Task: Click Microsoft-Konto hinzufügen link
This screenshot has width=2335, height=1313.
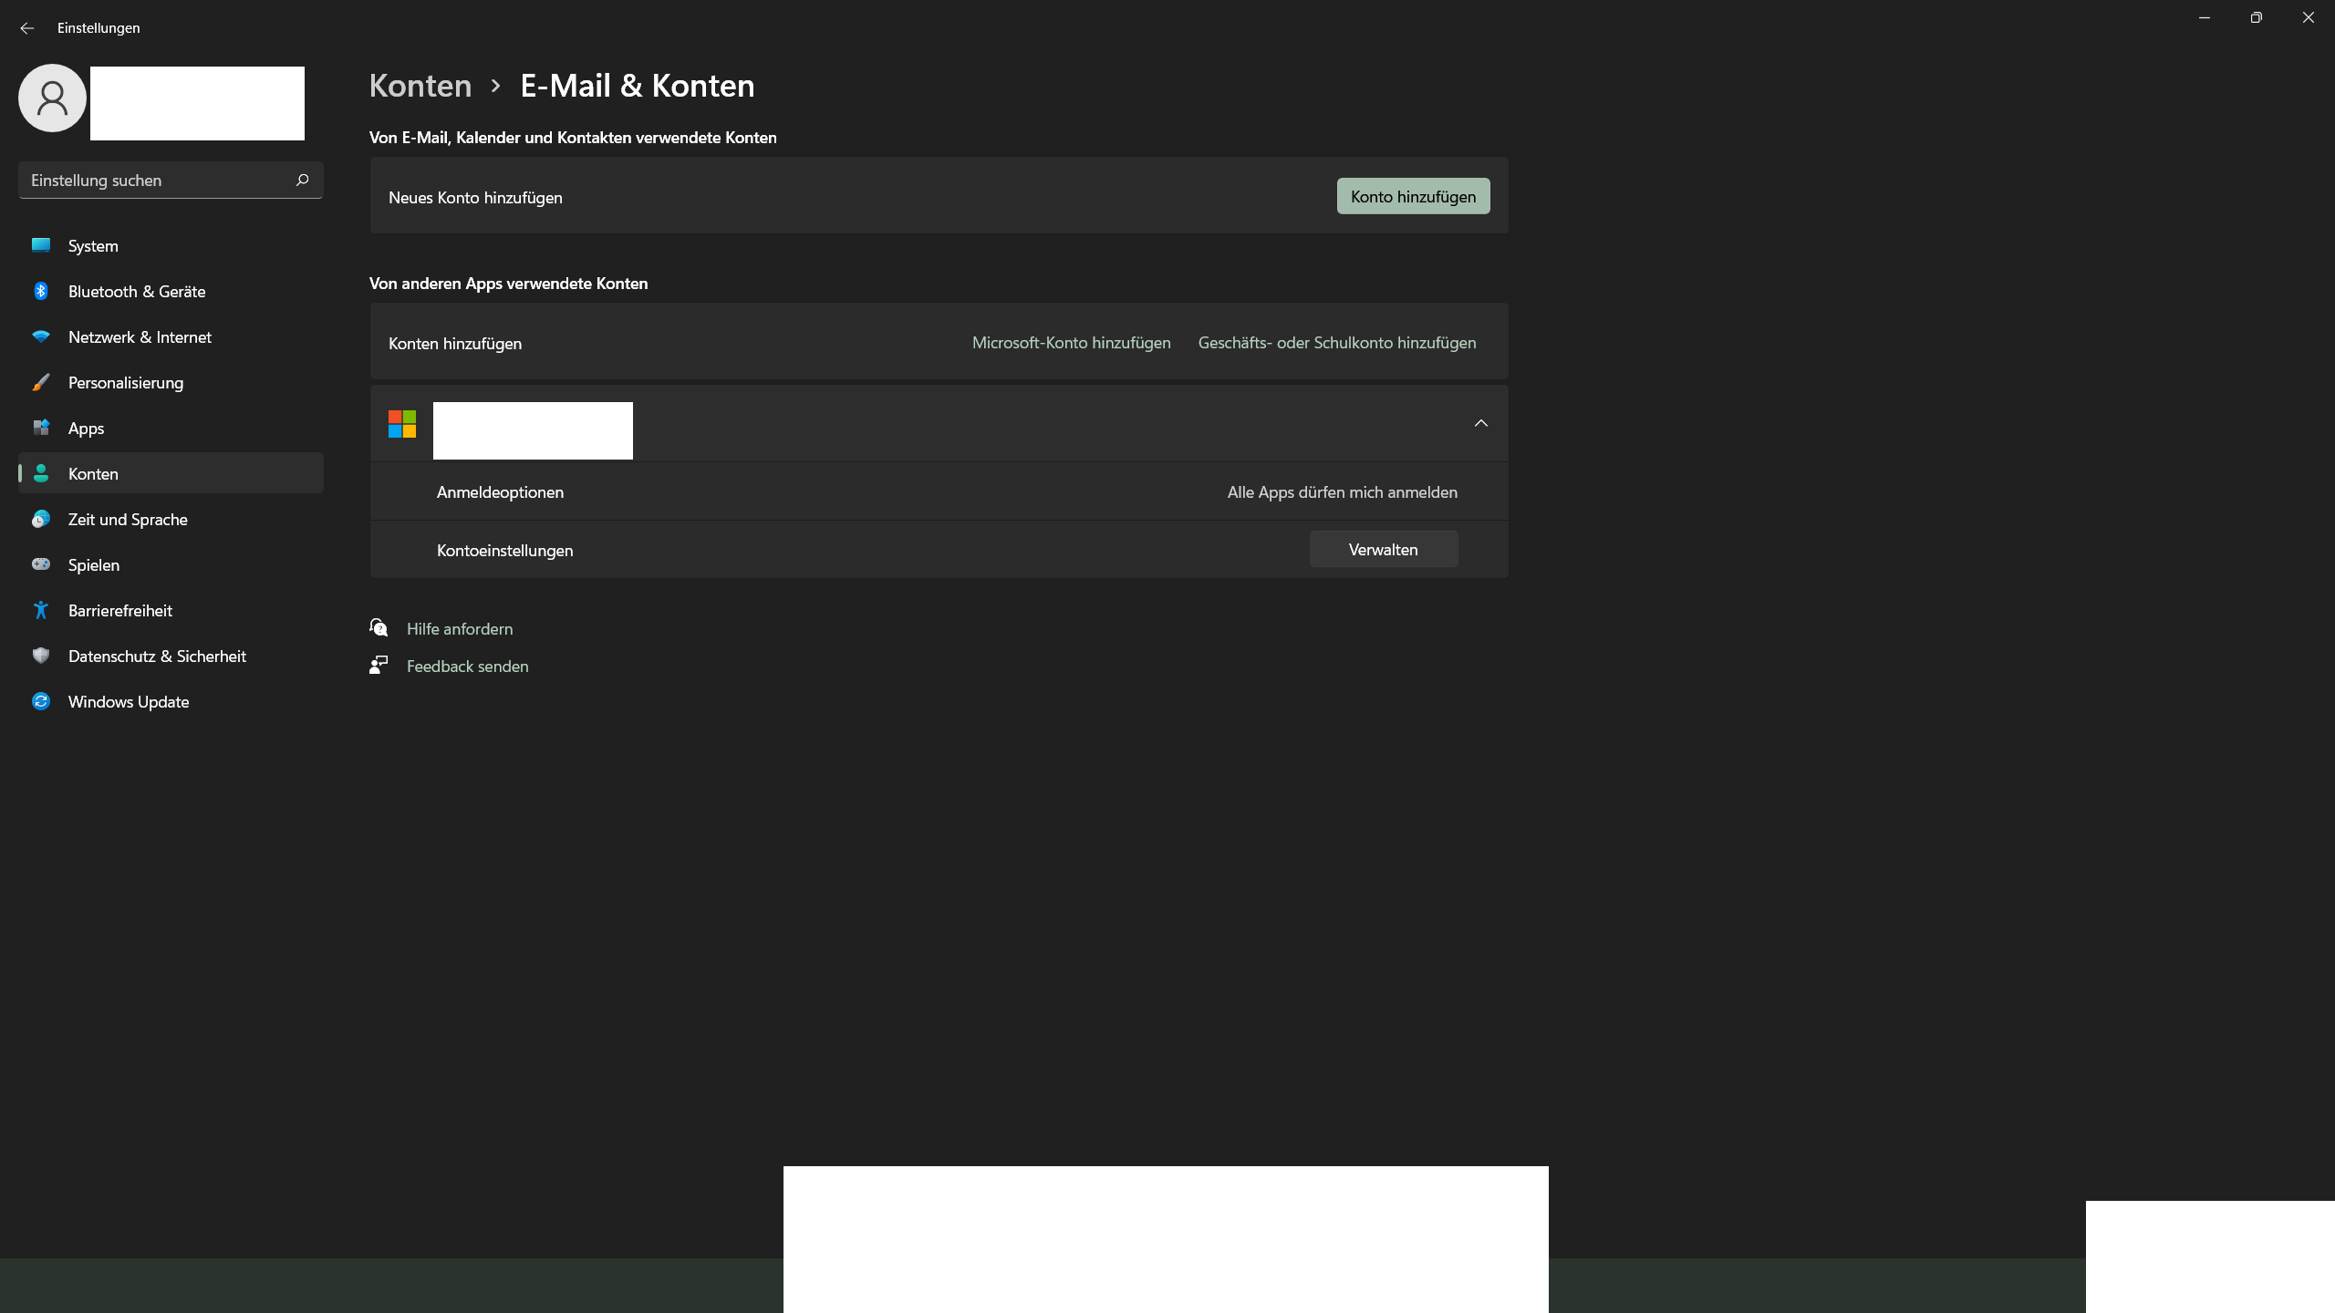Action: [1071, 343]
